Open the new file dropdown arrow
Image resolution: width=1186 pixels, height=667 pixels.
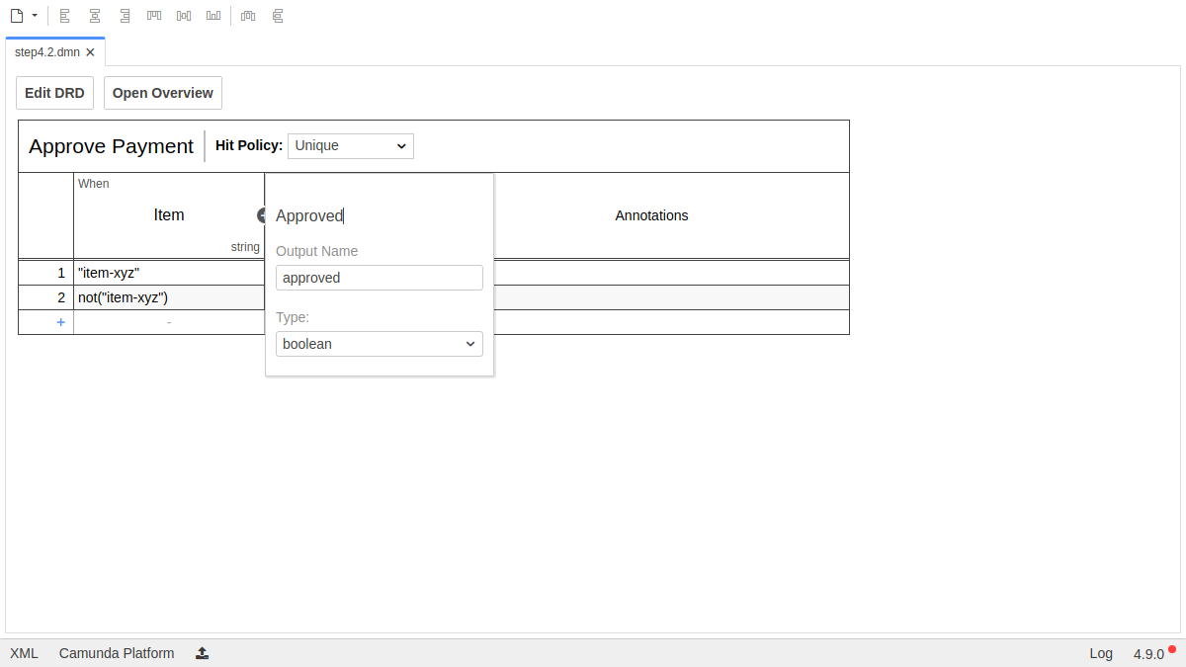tap(35, 16)
